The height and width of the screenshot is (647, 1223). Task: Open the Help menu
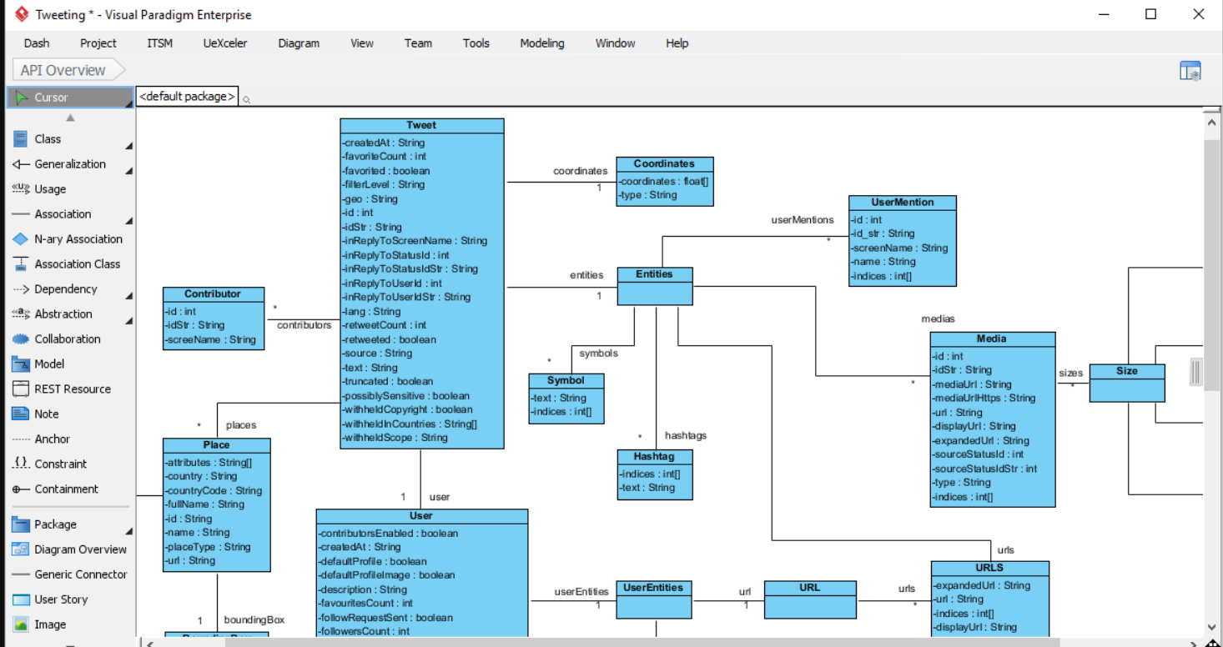[677, 43]
